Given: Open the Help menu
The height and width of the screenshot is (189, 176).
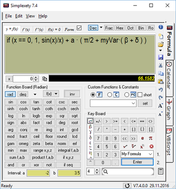Looking at the screenshot, I should point(43,16).
